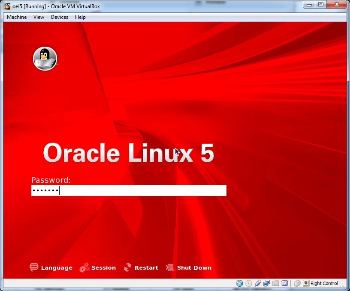Image resolution: width=350 pixels, height=291 pixels.
Task: Click the Language speech bubble icon
Action: point(34,267)
